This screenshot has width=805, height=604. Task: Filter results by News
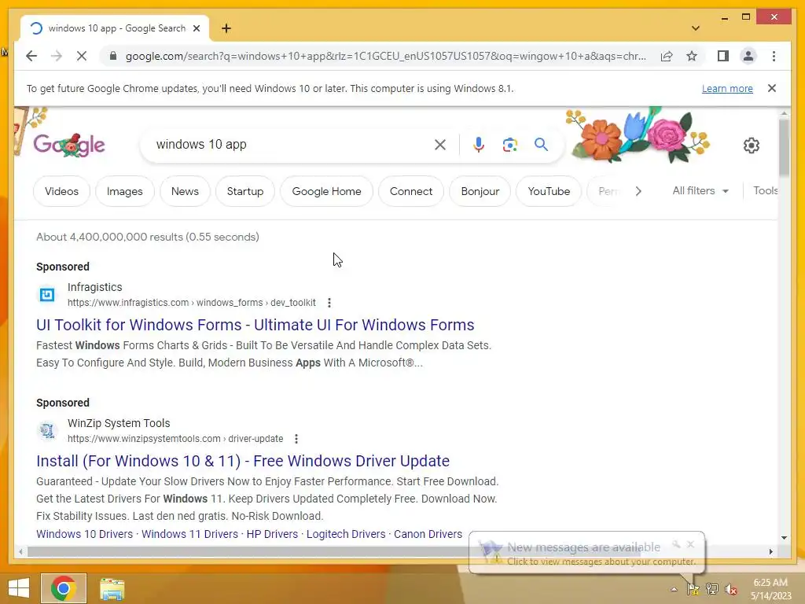185,191
